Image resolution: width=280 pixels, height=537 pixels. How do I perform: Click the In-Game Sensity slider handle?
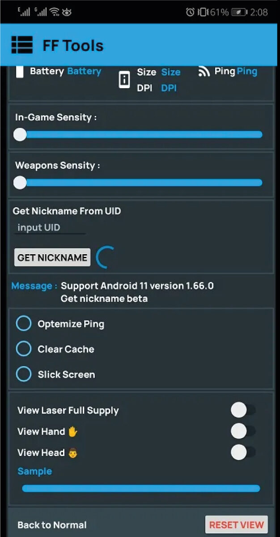click(x=20, y=134)
